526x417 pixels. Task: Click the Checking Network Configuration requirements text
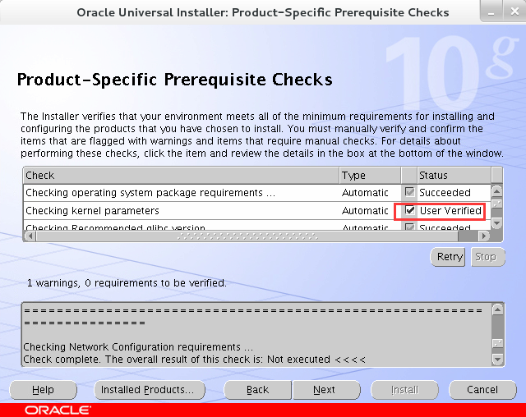(138, 347)
